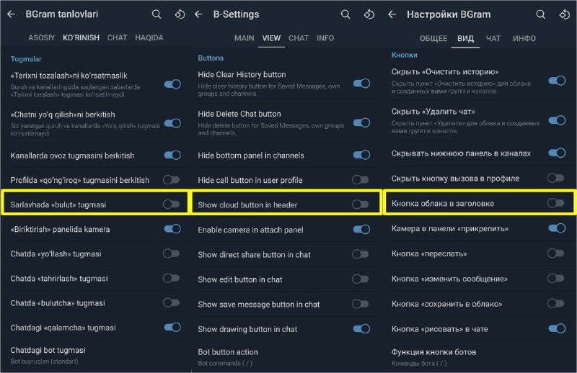The image size is (577, 373).
Task: Toggle «Chatni yo'q qilish»ni berkitish switch
Action: [x=172, y=123]
